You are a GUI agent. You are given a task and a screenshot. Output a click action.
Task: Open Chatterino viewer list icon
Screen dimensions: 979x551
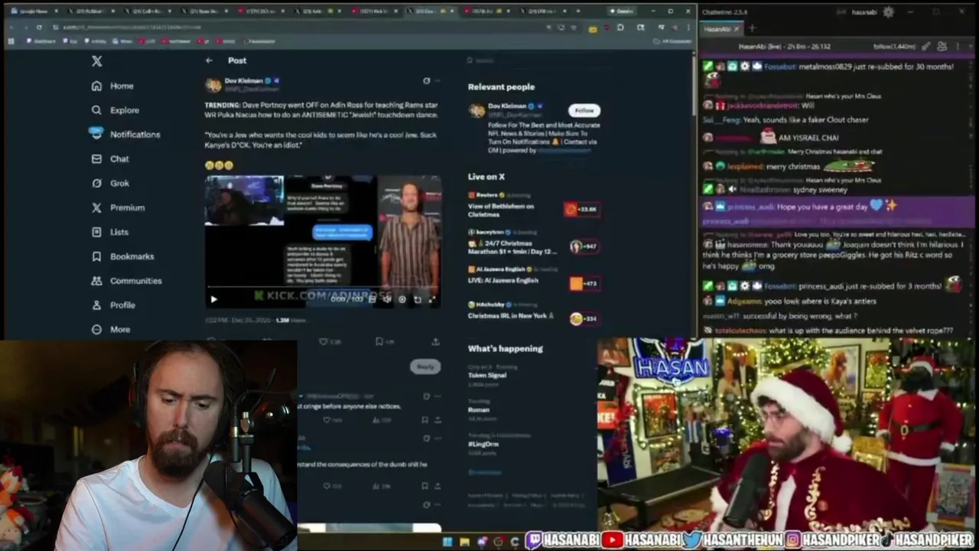[942, 47]
